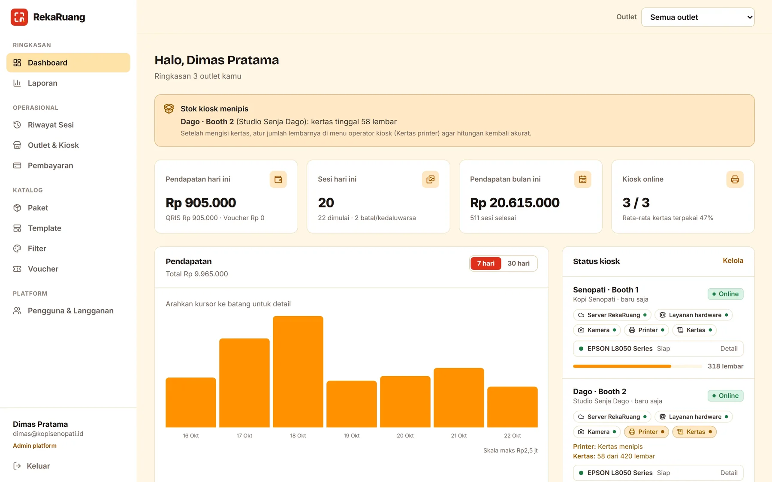
Task: Click the Template grid icon in sidebar
Action: point(17,228)
